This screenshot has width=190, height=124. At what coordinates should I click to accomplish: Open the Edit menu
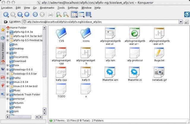(18, 8)
